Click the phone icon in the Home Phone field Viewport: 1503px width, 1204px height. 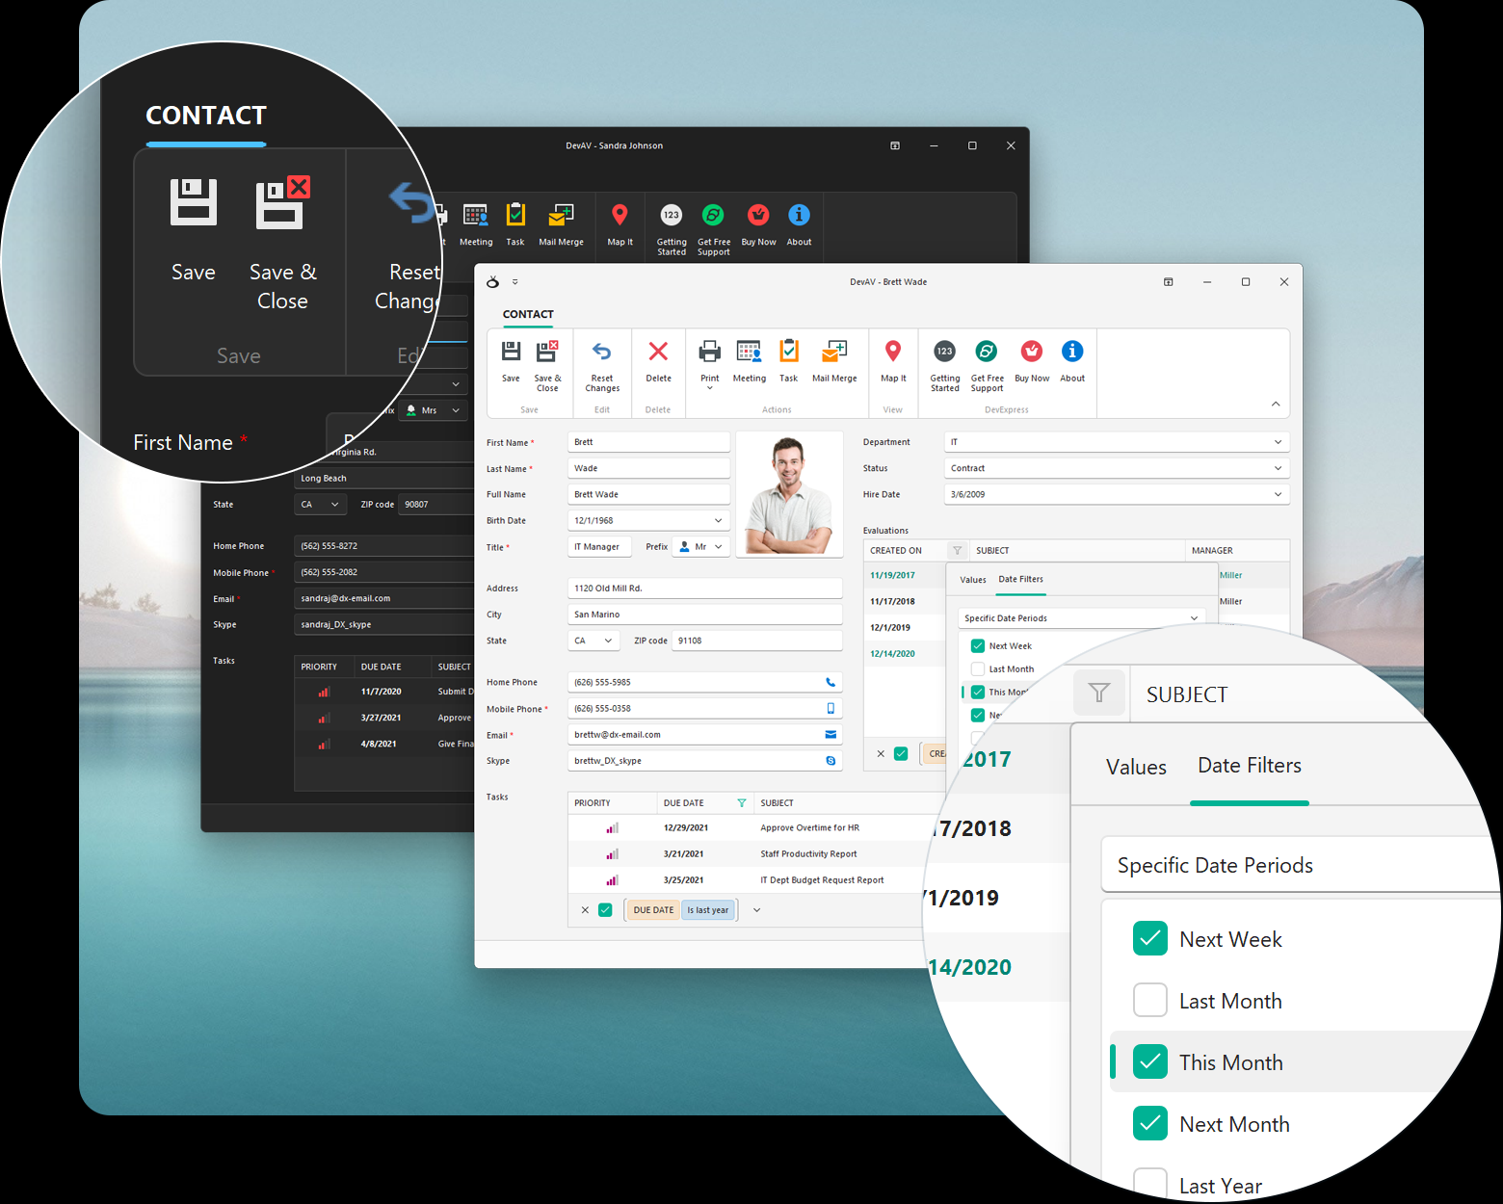[831, 682]
